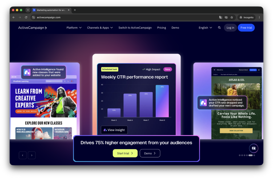Click the Level Up Your Skills banner button
Screen dimensions: 273x178
(x=27, y=111)
